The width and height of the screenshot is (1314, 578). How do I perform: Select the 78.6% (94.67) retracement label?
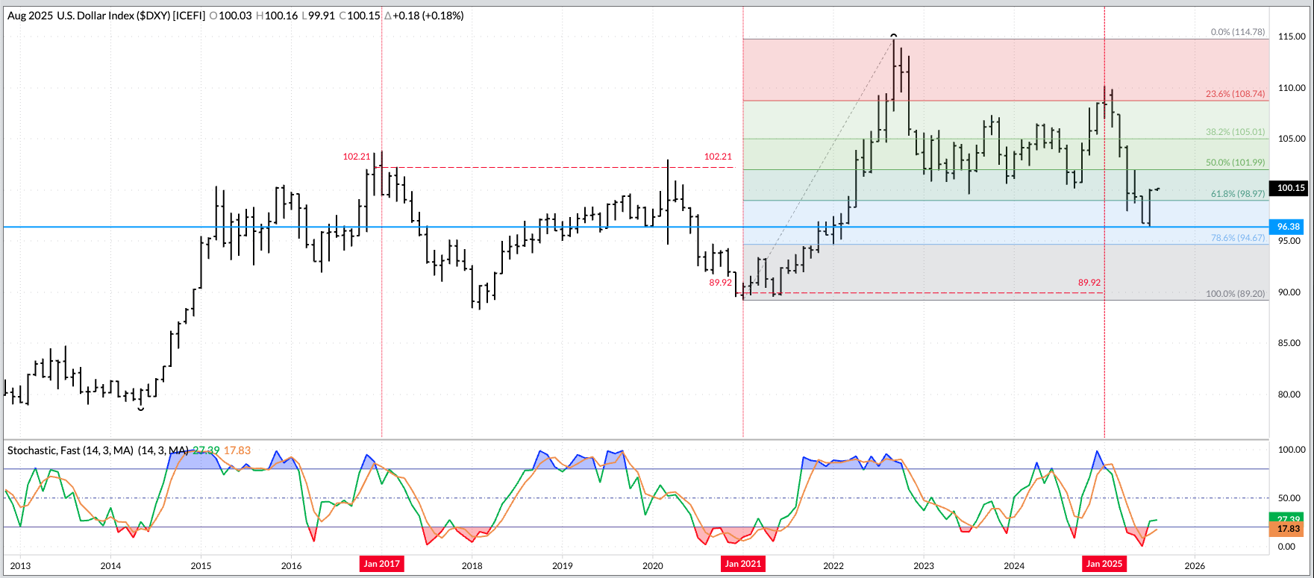coord(1237,238)
